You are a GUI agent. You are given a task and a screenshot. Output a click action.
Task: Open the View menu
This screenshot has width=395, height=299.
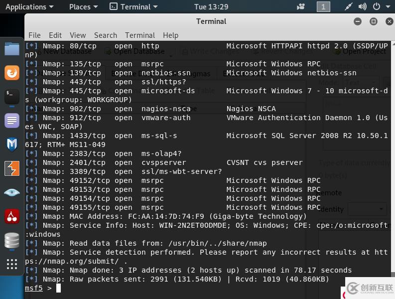pos(78,35)
